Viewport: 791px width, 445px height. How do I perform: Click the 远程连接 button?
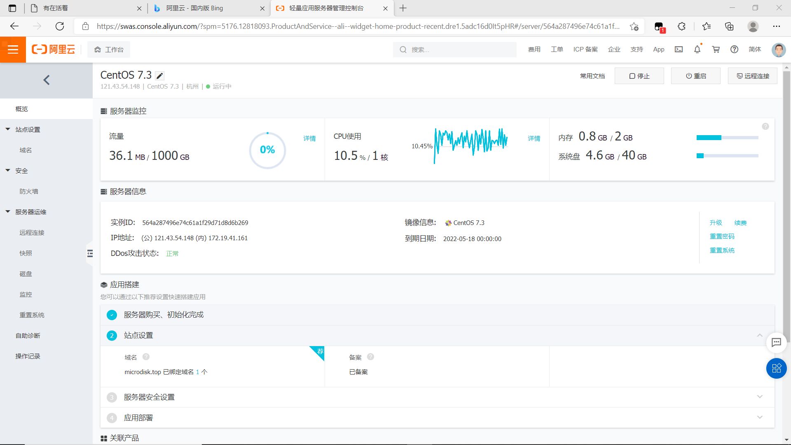pyautogui.click(x=752, y=76)
